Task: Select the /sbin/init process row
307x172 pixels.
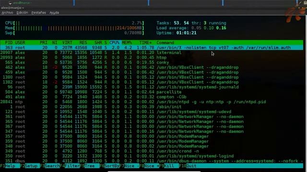Action: [x=152, y=107]
